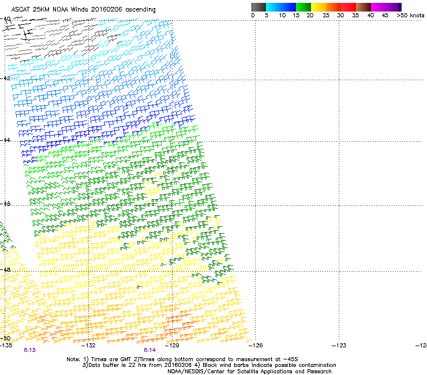Click the purple 6:14 swath time label

tap(150, 350)
